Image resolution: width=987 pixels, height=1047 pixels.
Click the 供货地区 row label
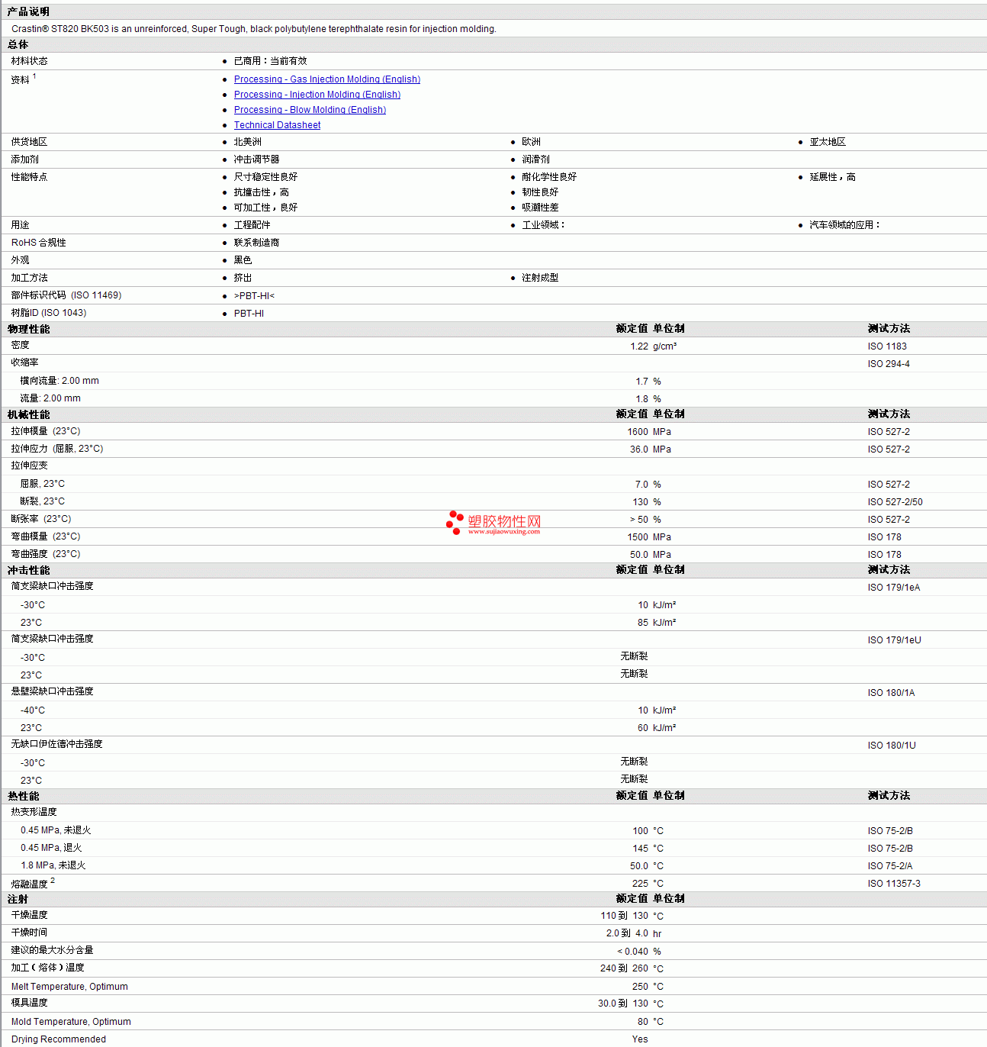[x=29, y=142]
